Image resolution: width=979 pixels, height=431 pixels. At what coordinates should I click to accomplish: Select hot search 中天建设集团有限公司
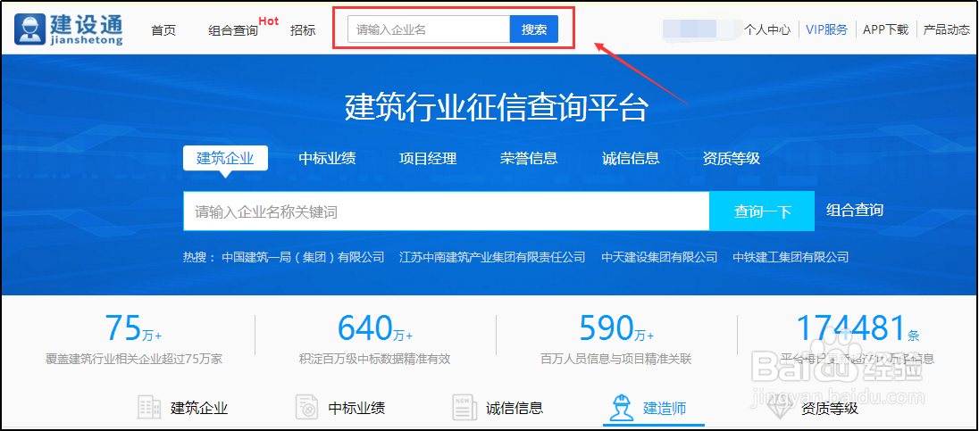(x=659, y=257)
